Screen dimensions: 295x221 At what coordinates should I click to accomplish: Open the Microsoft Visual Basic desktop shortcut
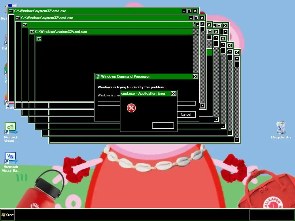pyautogui.click(x=11, y=162)
